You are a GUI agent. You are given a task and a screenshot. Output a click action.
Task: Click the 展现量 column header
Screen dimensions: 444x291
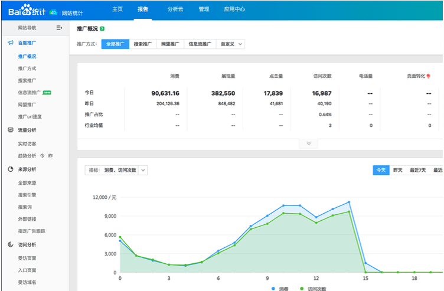(228, 76)
